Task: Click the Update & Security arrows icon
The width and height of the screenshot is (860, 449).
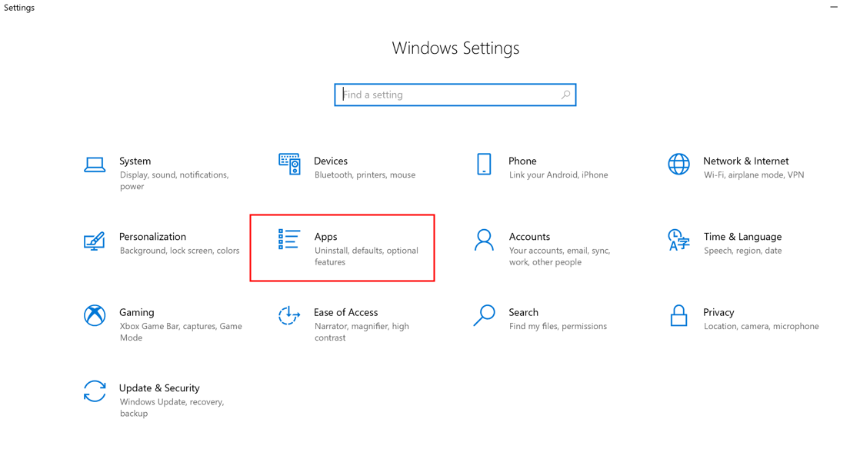Action: point(95,391)
